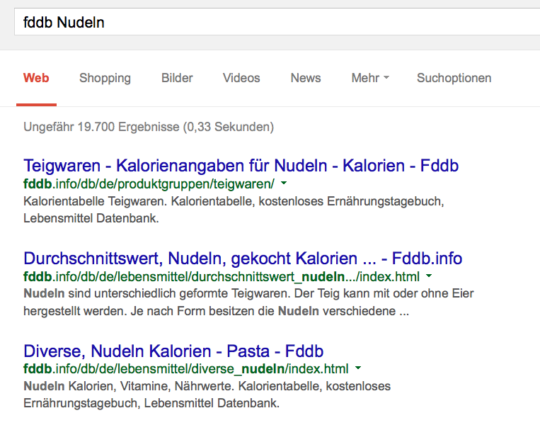Click the green diverse_nudeln/index.html URL text

[185, 369]
